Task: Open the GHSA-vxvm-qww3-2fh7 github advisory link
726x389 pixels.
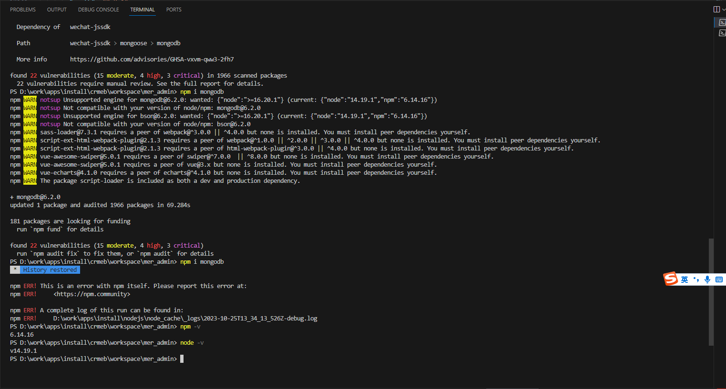Action: [x=152, y=60]
